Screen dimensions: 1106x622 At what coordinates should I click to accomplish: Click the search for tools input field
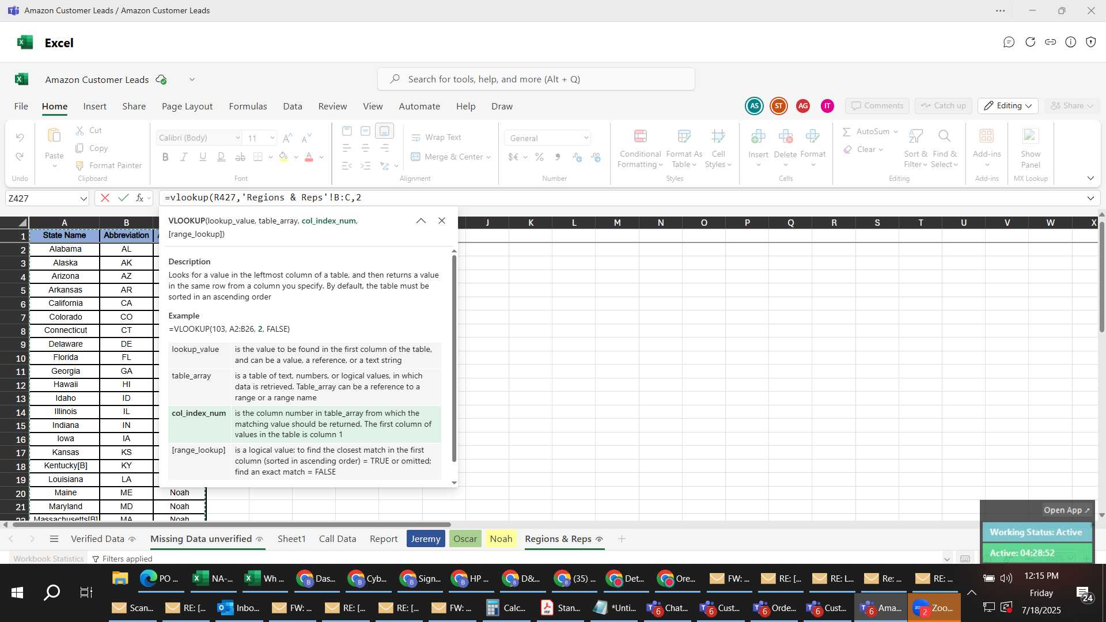pyautogui.click(x=536, y=79)
